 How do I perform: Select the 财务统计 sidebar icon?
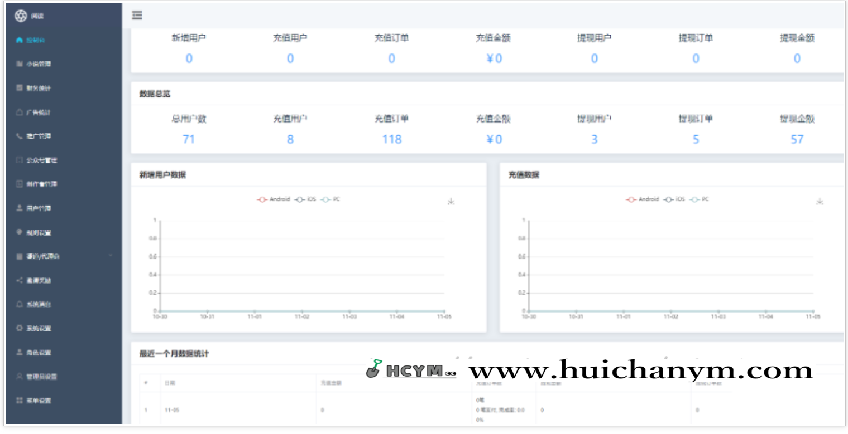tap(19, 87)
